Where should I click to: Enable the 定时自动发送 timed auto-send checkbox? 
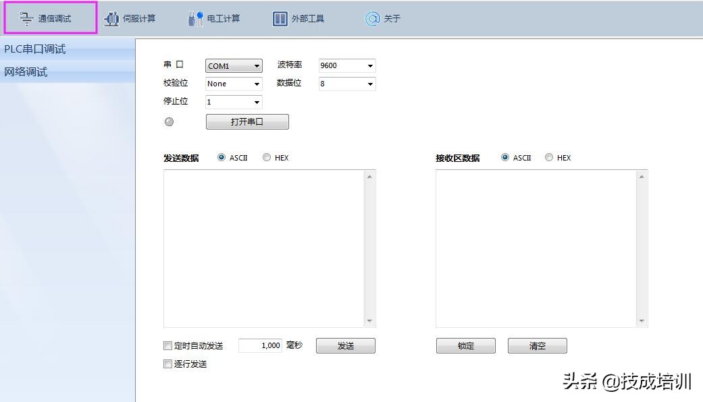tap(167, 345)
